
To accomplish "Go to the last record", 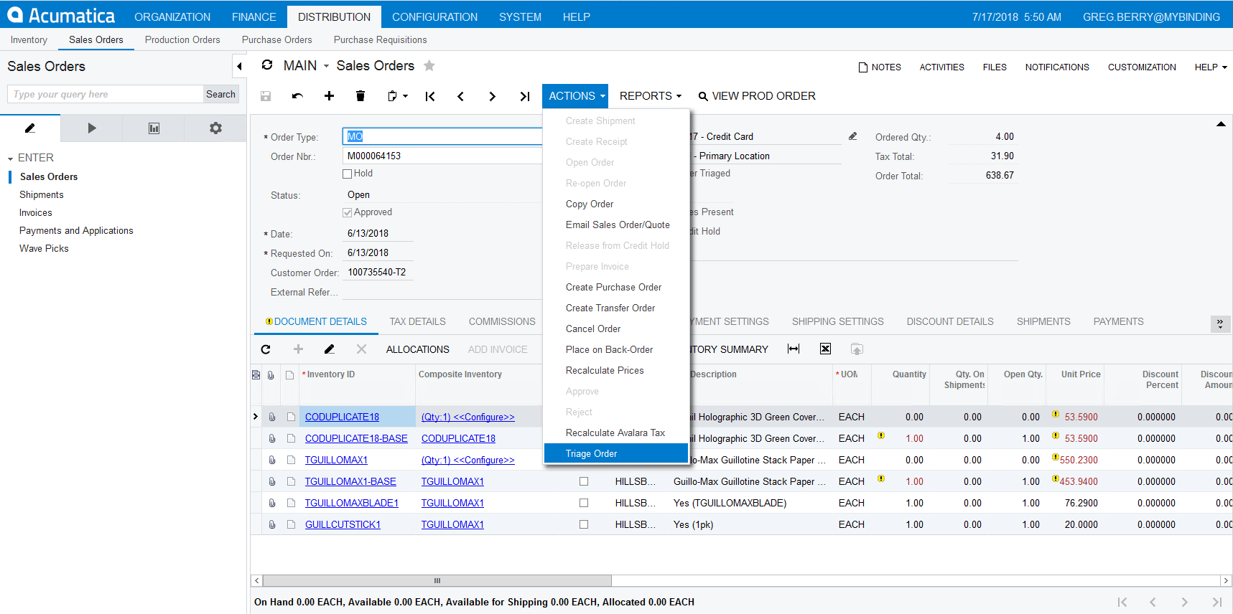I will (x=525, y=96).
